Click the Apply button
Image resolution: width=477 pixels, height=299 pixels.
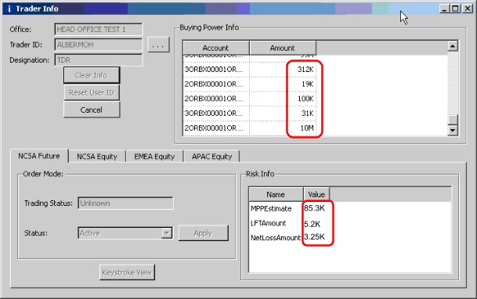point(203,233)
